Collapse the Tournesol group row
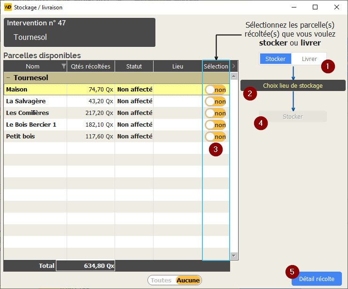This screenshot has width=348, height=289. pos(8,77)
